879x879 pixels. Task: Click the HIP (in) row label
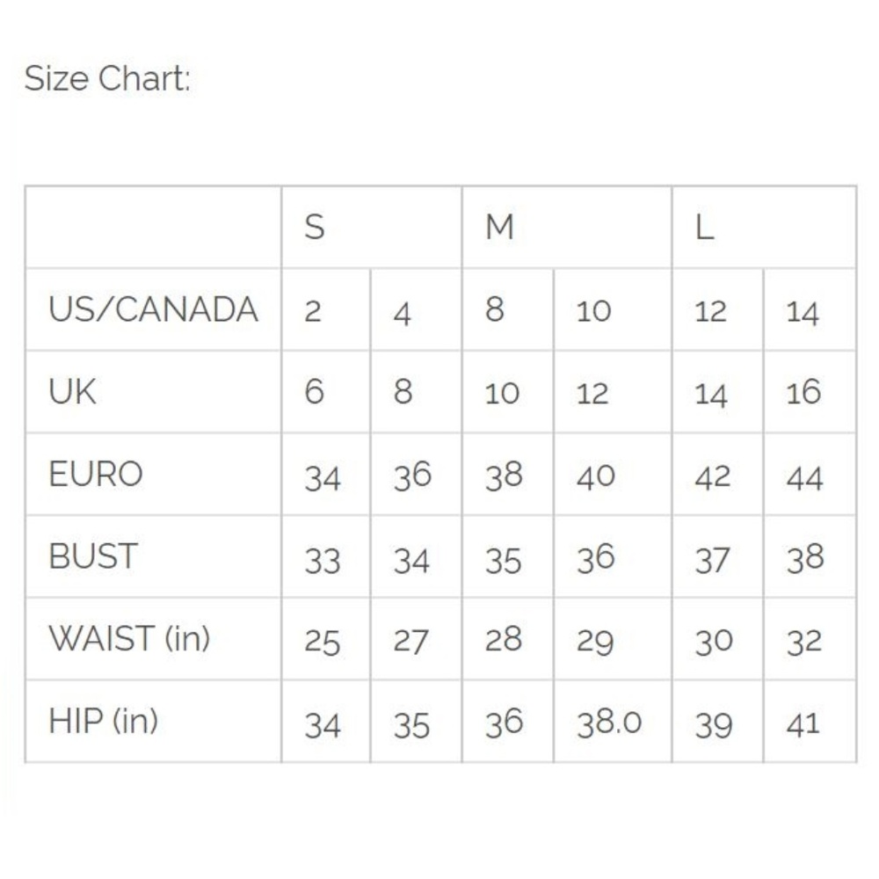(103, 722)
